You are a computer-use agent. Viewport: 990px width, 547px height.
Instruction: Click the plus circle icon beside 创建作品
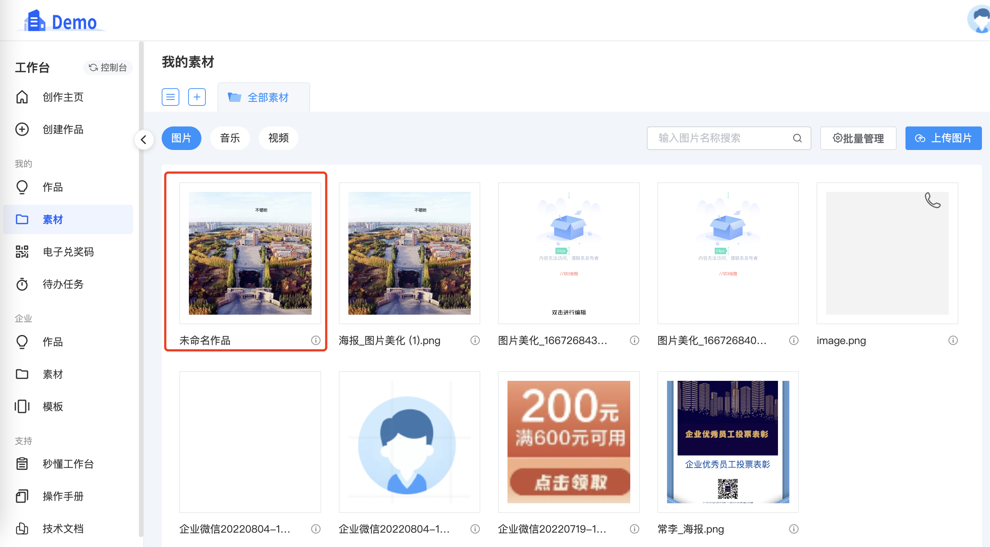(x=22, y=129)
